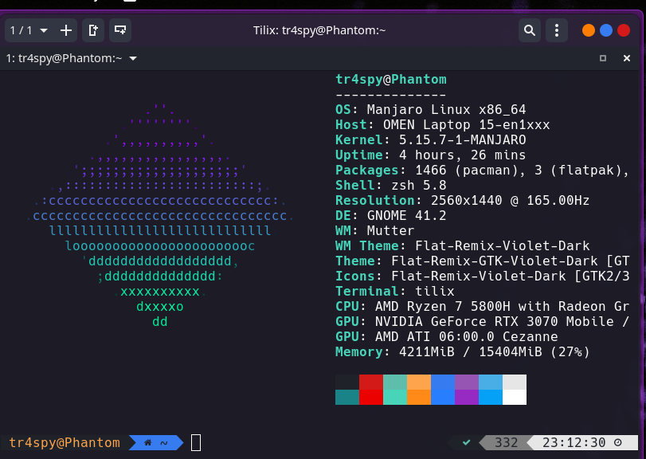Close the terminal session with the x icon

click(626, 58)
